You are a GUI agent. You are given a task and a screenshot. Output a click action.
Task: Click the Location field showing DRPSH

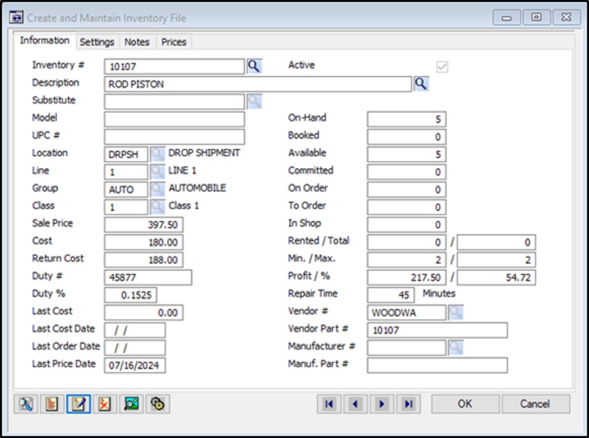(x=126, y=154)
